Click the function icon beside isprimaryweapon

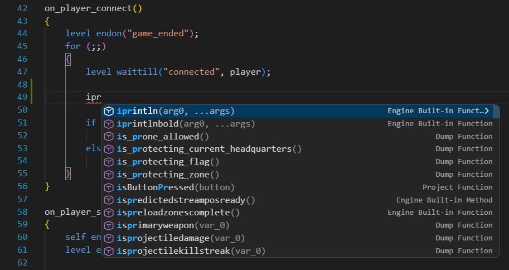tap(109, 225)
